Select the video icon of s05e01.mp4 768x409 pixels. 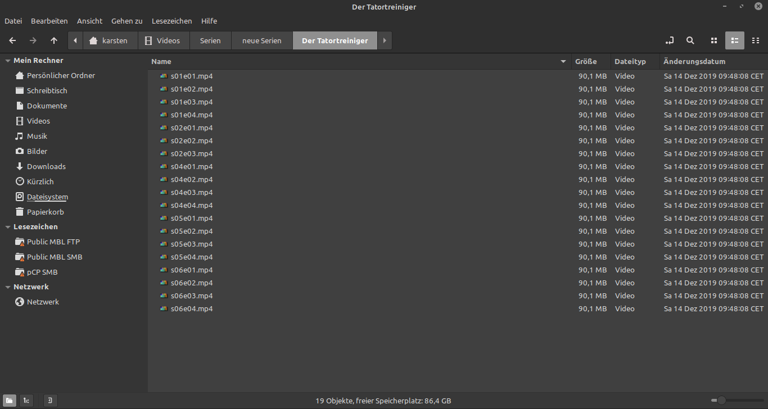point(164,219)
